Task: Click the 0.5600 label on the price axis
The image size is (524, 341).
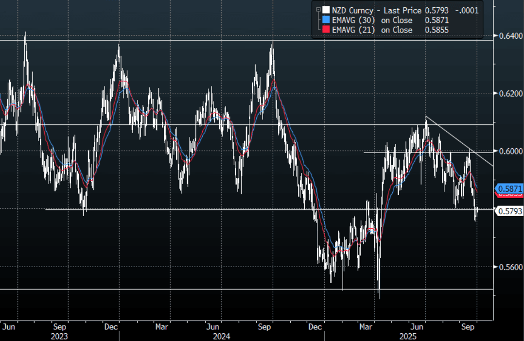Action: (x=508, y=267)
